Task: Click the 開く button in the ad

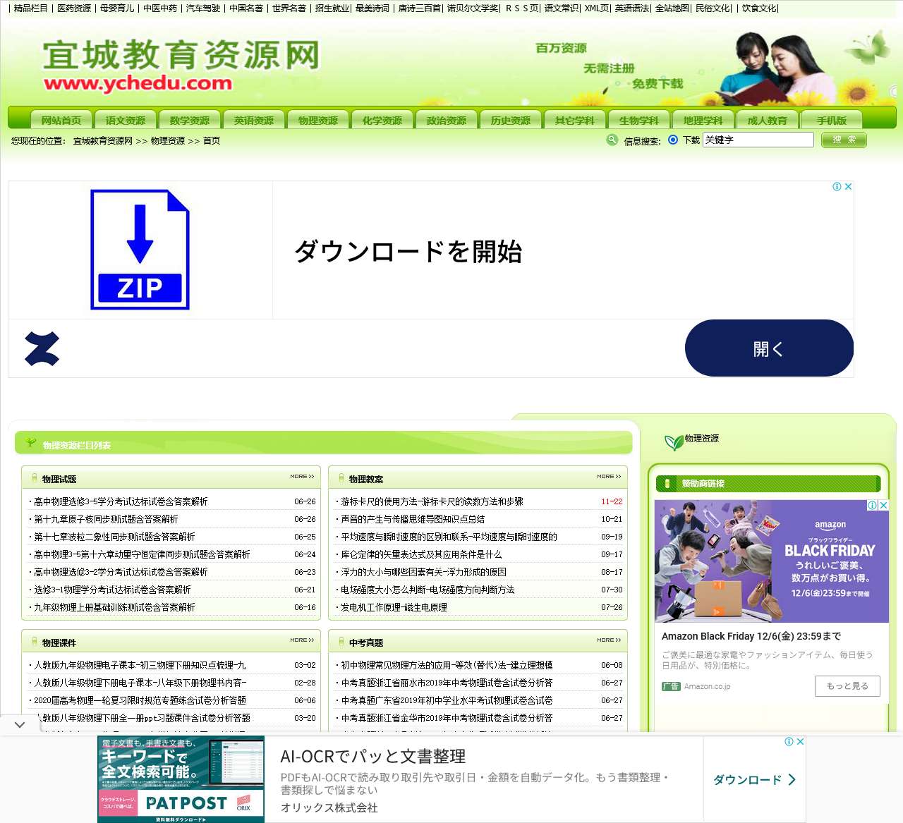Action: 769,348
